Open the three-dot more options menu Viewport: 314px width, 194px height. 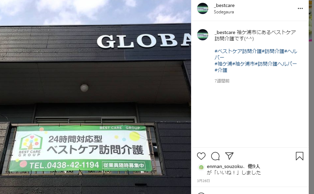click(x=300, y=8)
